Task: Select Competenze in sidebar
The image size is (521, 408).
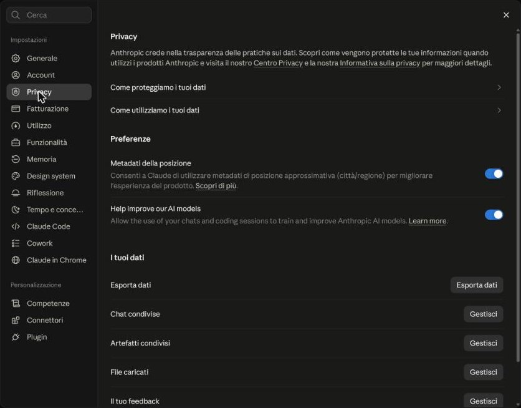Action: coord(49,303)
